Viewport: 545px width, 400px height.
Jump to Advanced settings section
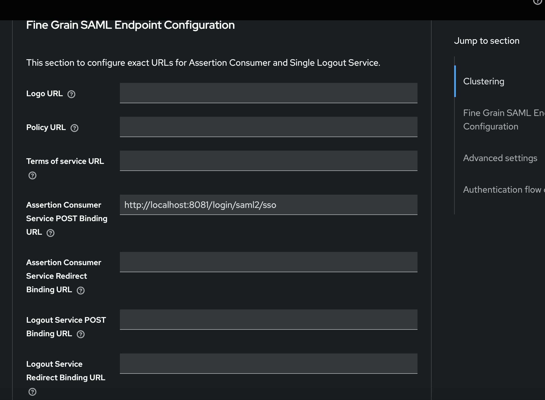pyautogui.click(x=500, y=158)
